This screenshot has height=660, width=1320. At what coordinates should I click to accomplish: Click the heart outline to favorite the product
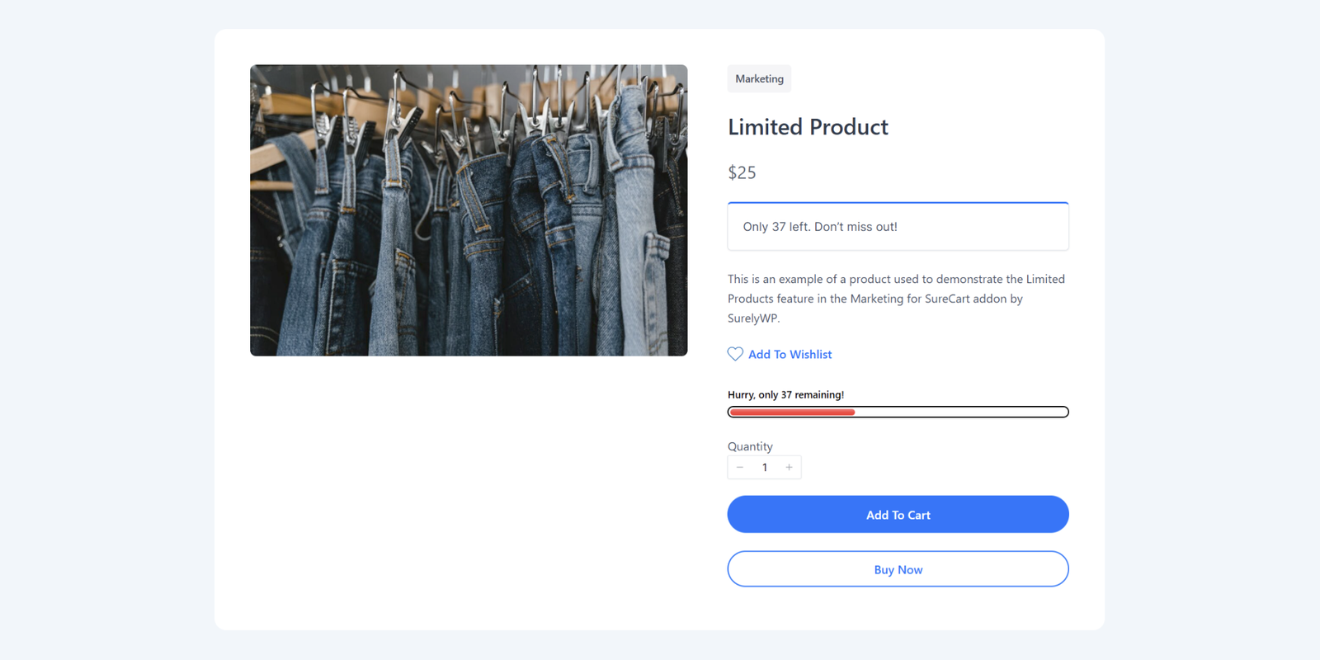tap(735, 354)
